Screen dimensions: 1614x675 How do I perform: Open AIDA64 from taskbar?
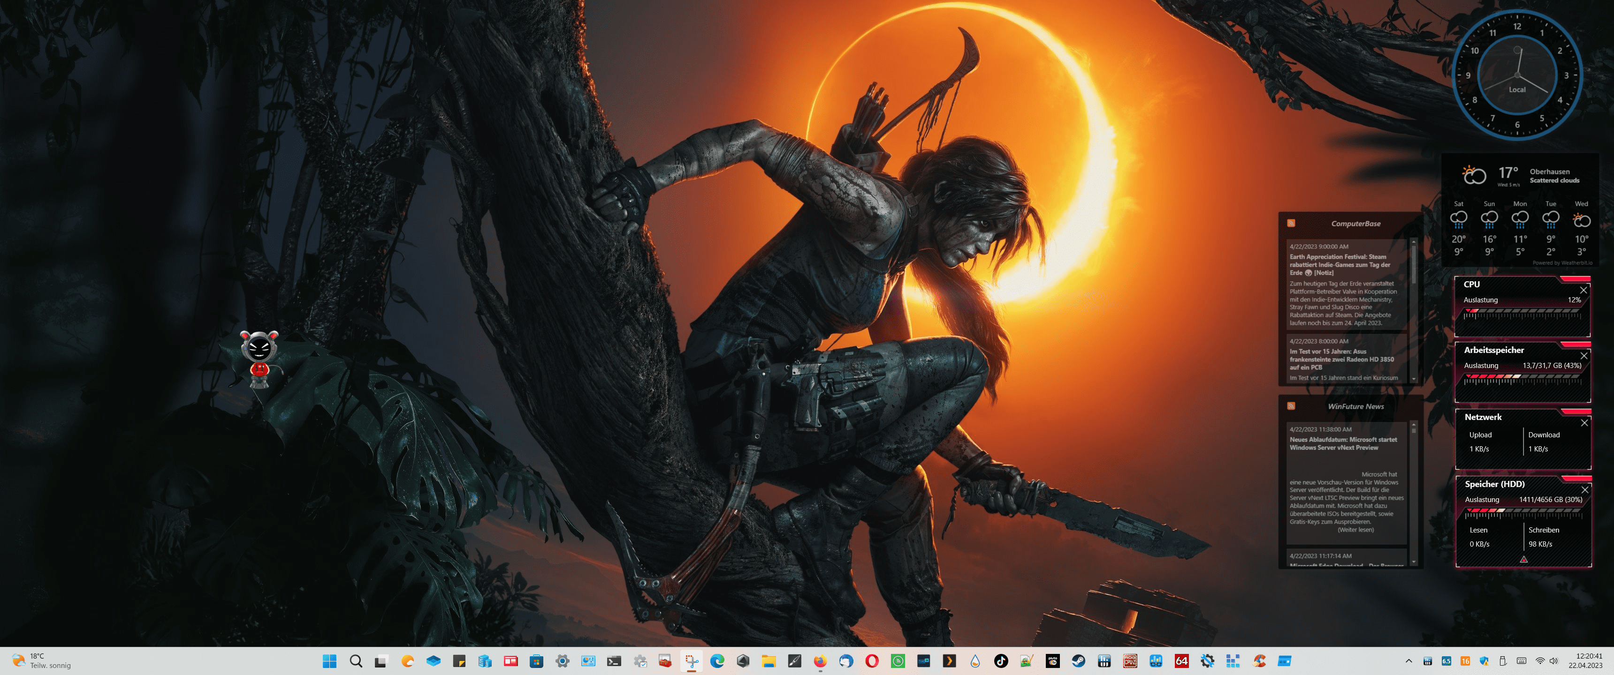click(1182, 661)
